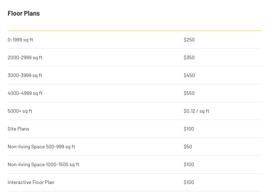Select the Site Plans row label
269x192 pixels.
point(19,129)
